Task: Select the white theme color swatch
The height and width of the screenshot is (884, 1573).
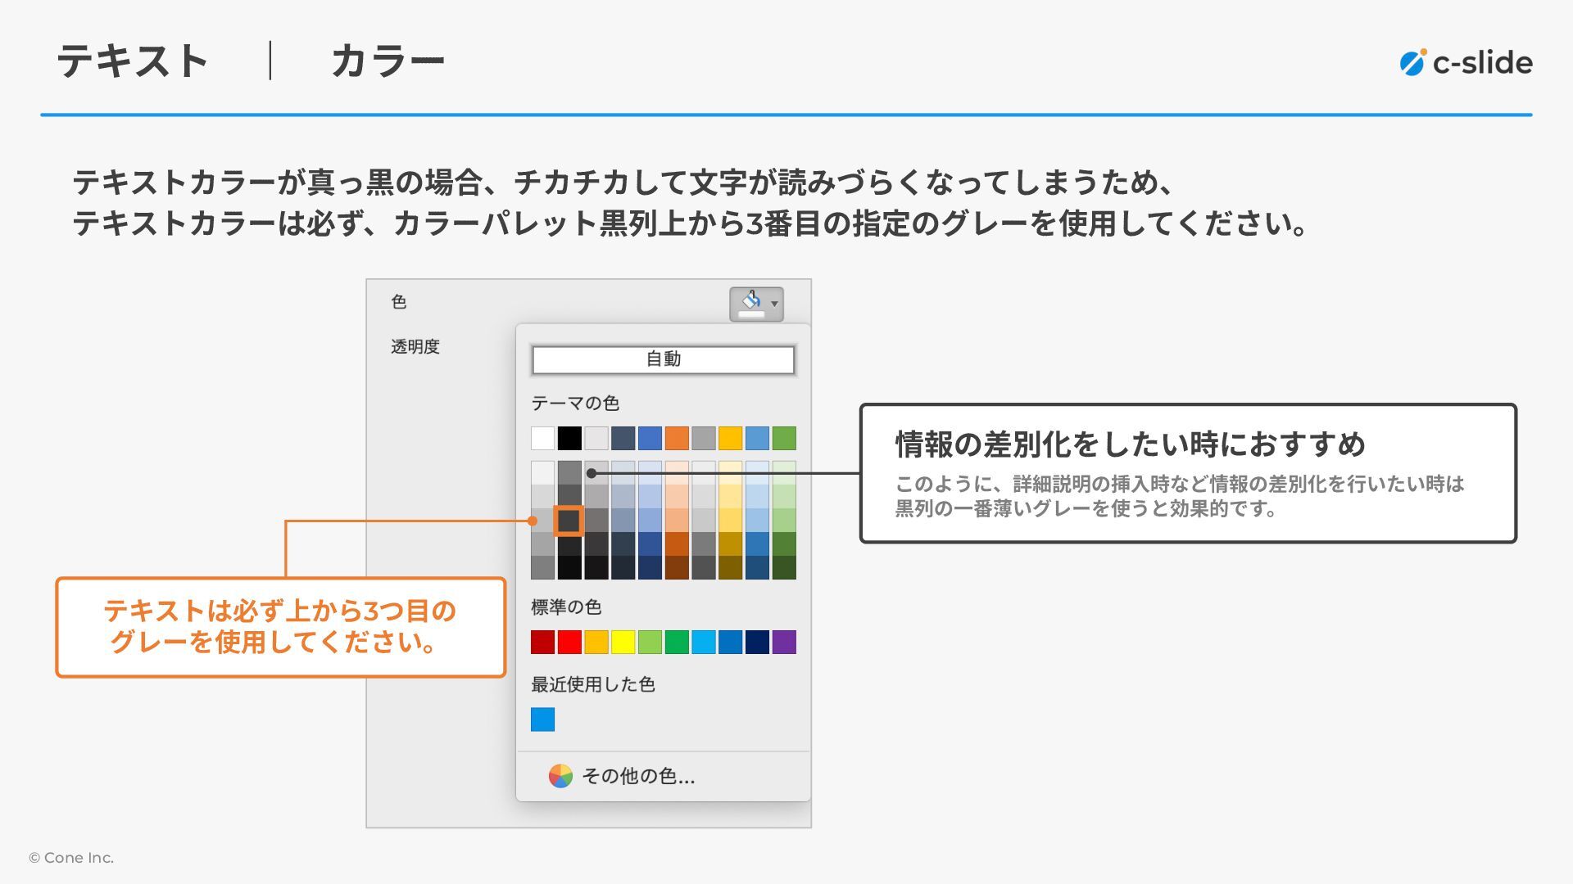Action: (x=542, y=438)
